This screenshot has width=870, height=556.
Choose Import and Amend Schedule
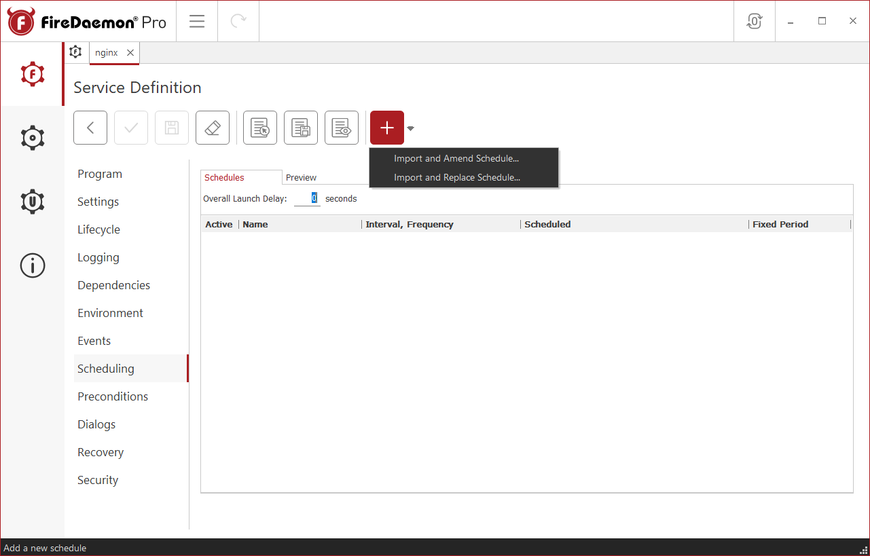tap(464, 158)
